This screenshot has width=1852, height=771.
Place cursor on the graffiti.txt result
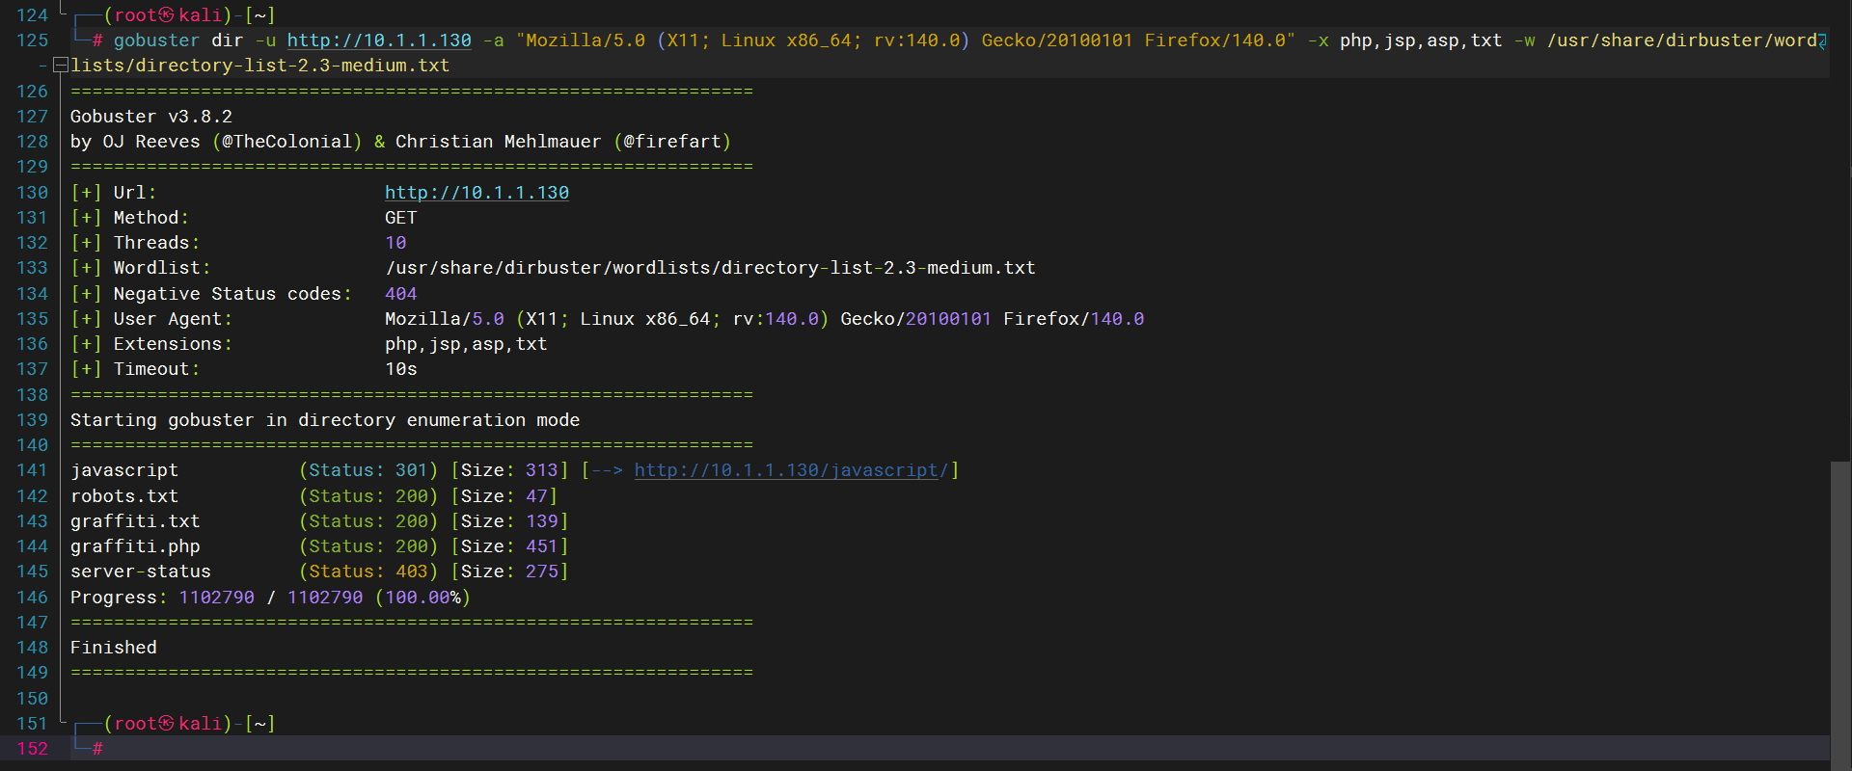pos(135,521)
